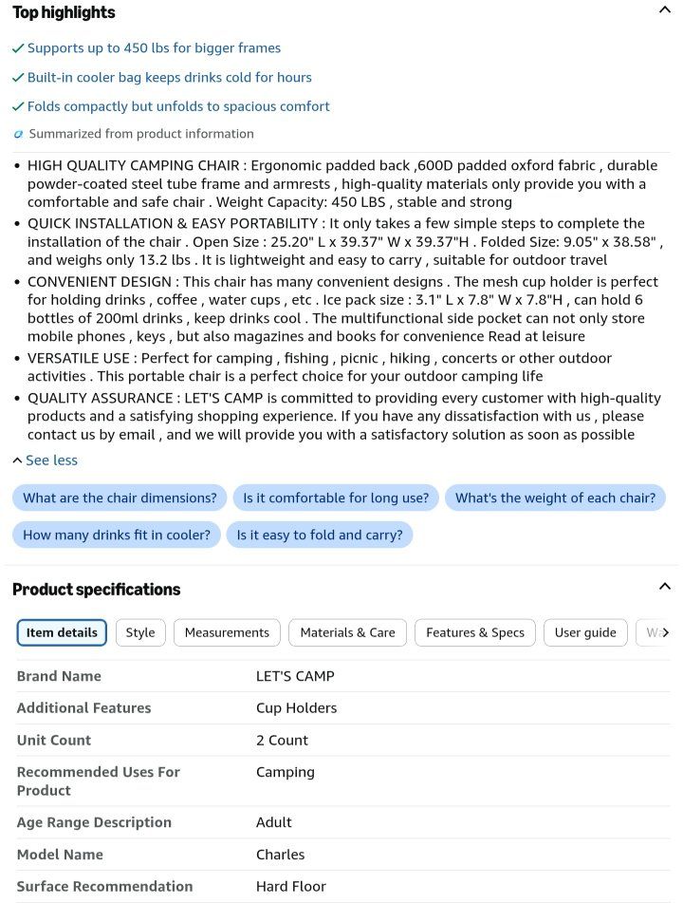Open the User guide tab
This screenshot has width=683, height=903.
click(585, 632)
